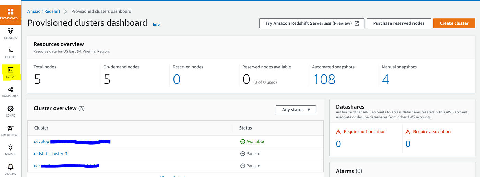Expand the Any status filter dropdown

(296, 110)
